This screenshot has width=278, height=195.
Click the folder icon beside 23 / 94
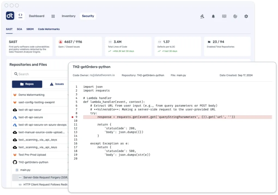pyautogui.click(x=209, y=42)
